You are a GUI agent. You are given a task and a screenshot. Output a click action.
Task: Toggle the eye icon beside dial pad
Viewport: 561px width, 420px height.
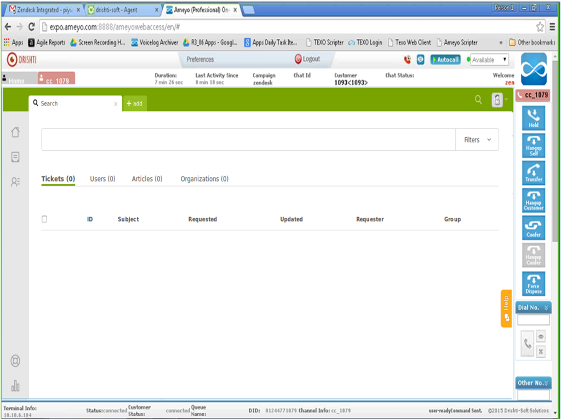click(x=541, y=337)
